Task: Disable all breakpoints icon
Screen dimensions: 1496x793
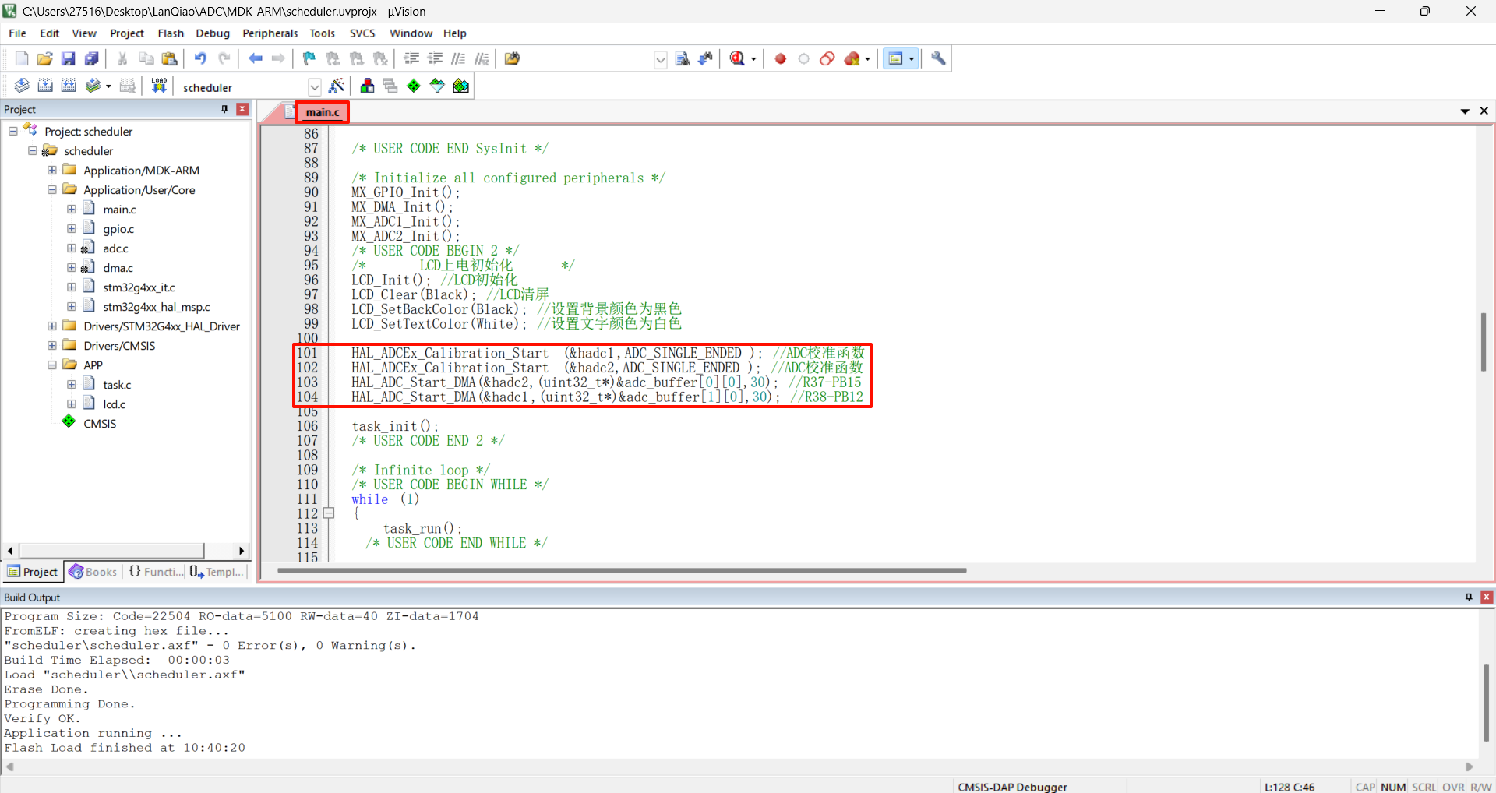Action: [x=827, y=58]
